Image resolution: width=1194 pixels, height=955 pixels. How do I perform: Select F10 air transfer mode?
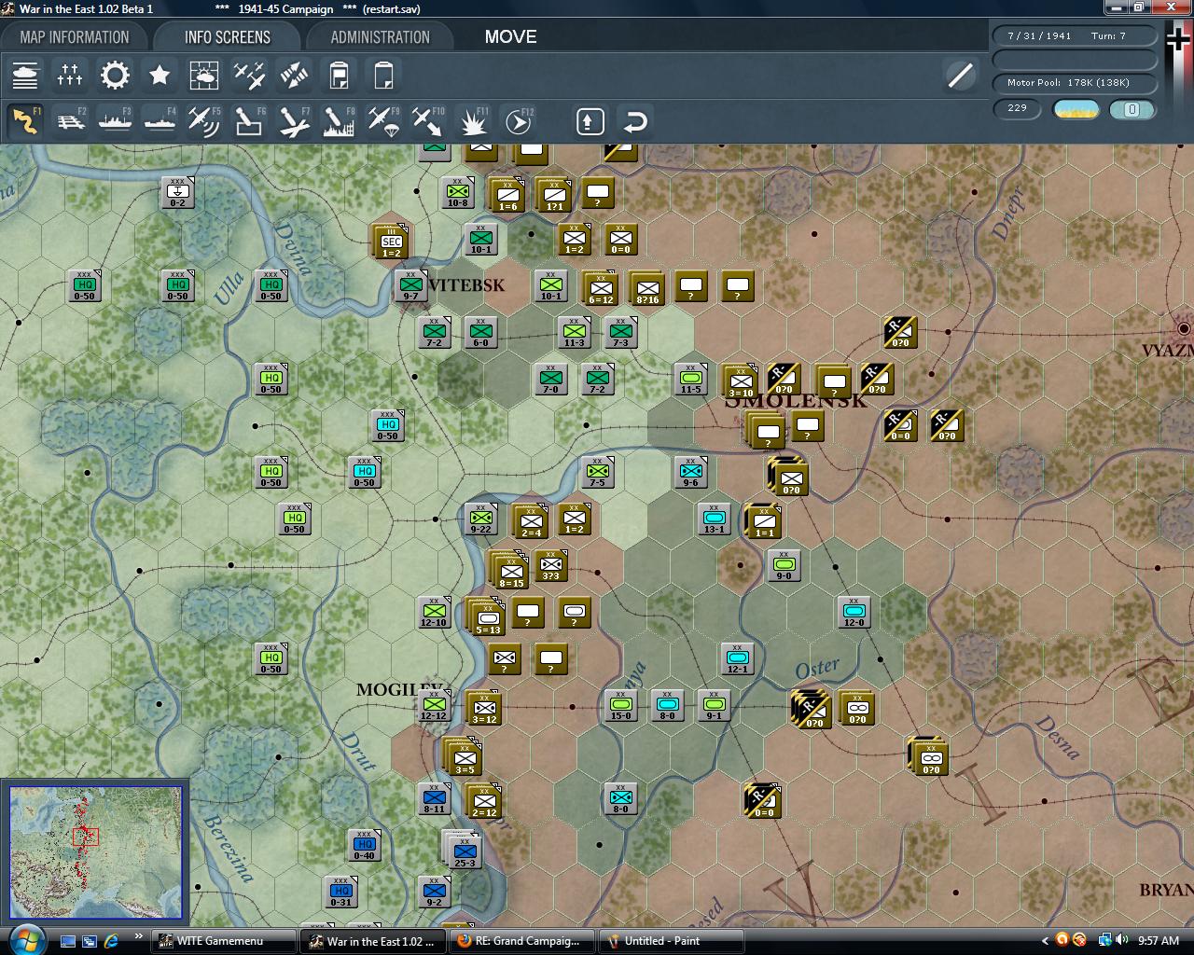(x=428, y=121)
